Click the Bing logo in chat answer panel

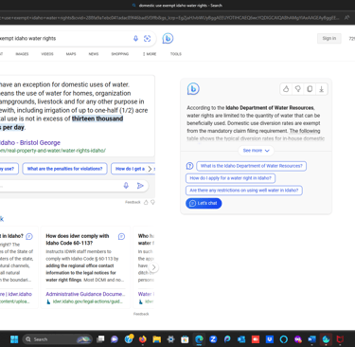(x=193, y=89)
